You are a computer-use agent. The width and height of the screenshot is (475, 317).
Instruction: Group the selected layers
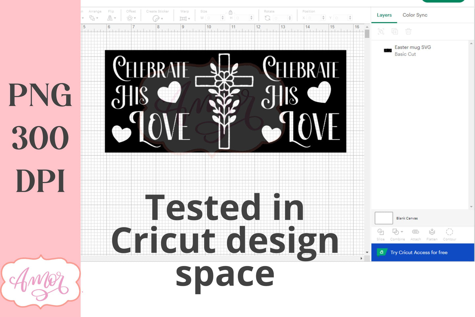tap(381, 31)
